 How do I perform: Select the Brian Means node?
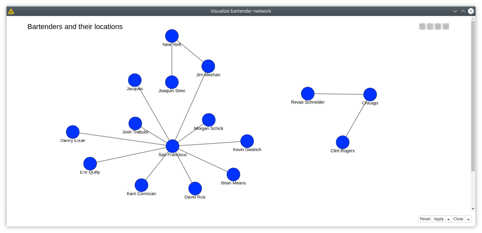point(233,174)
